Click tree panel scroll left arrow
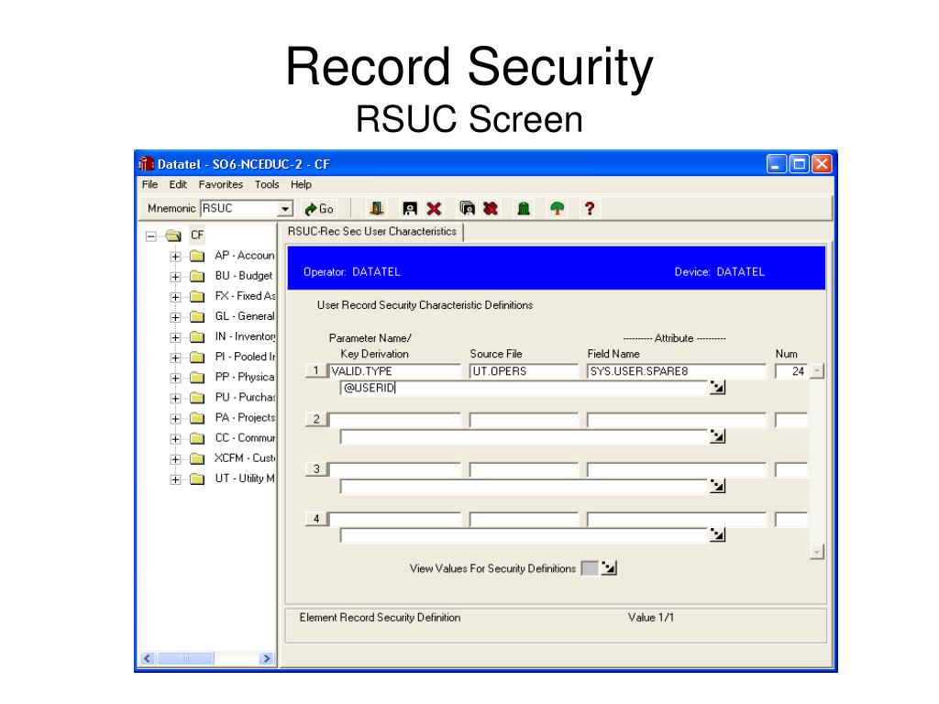Screen dimensions: 939x704 click(148, 658)
